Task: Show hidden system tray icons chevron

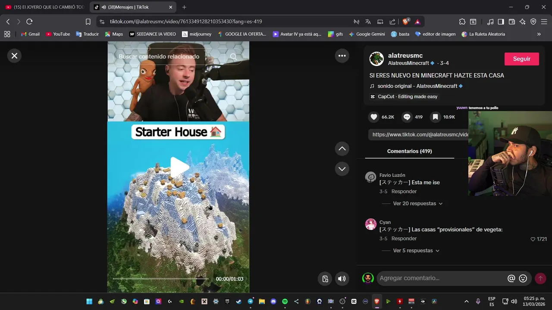Action: (x=466, y=301)
